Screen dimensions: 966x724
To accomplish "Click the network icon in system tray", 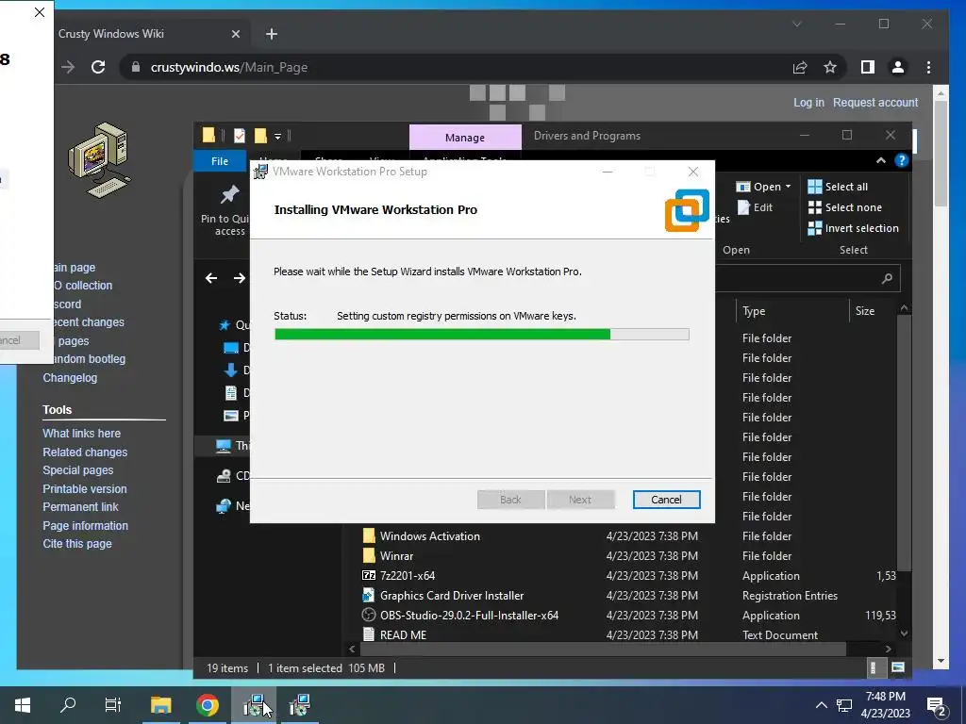I will [844, 705].
